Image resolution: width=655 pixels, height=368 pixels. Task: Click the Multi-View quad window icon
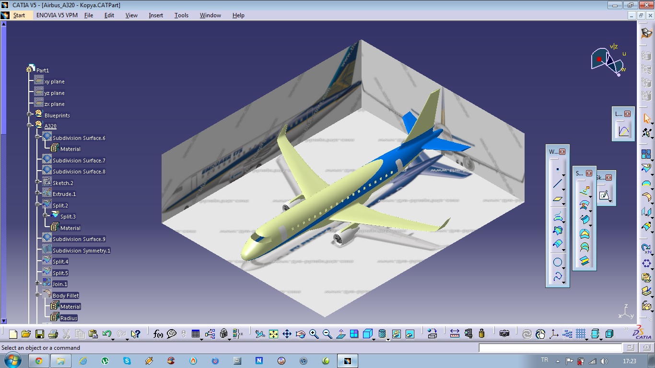(354, 334)
